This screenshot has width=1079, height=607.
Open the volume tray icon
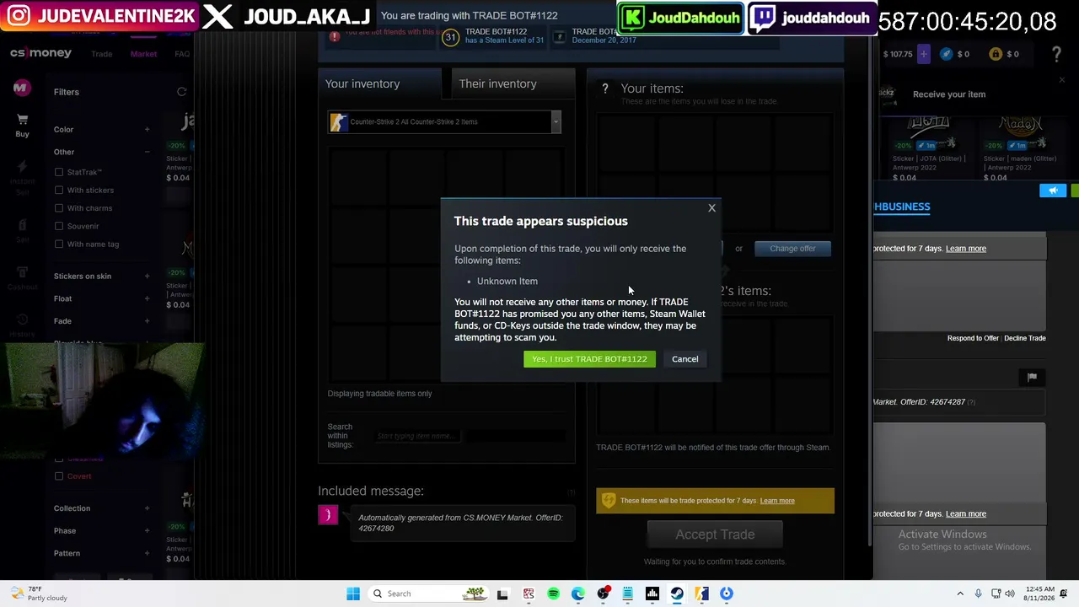[x=1011, y=594]
